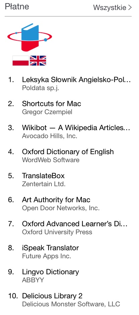Click the Płatne section heading
Screen dimensions: 139x315
[17, 6]
